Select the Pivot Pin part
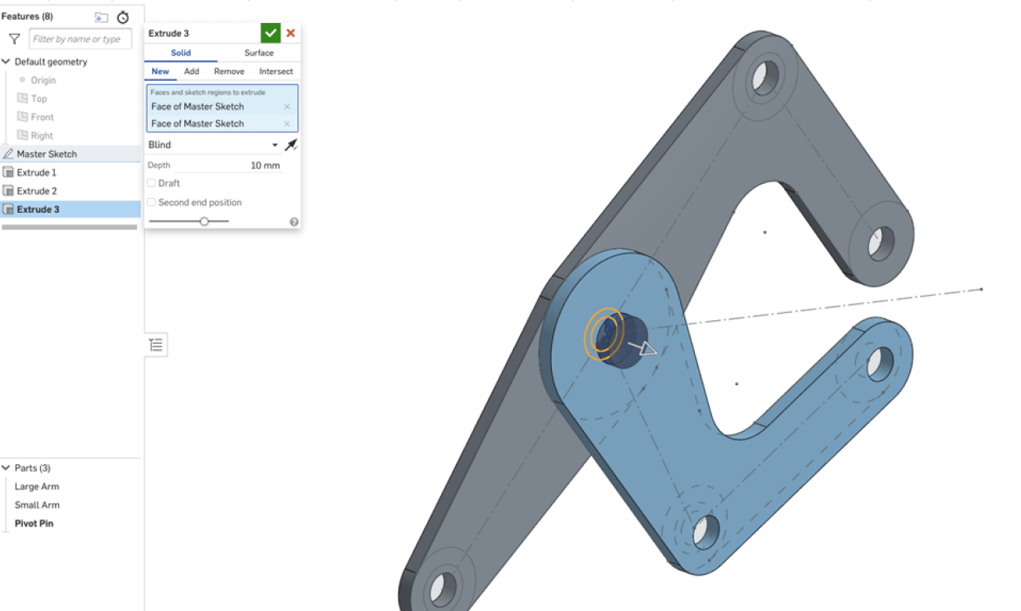This screenshot has height=611, width=1021. pos(34,523)
